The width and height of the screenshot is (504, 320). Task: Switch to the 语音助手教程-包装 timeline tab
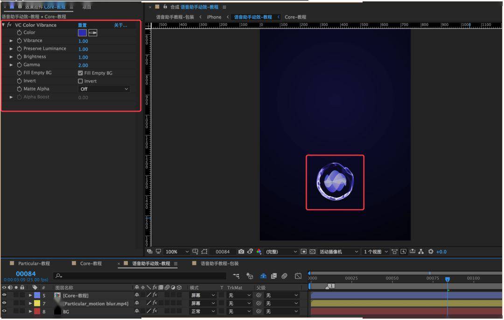point(219,263)
